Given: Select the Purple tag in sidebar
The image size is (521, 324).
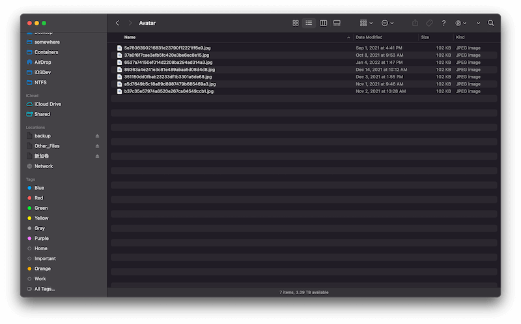Looking at the screenshot, I should click(x=41, y=239).
